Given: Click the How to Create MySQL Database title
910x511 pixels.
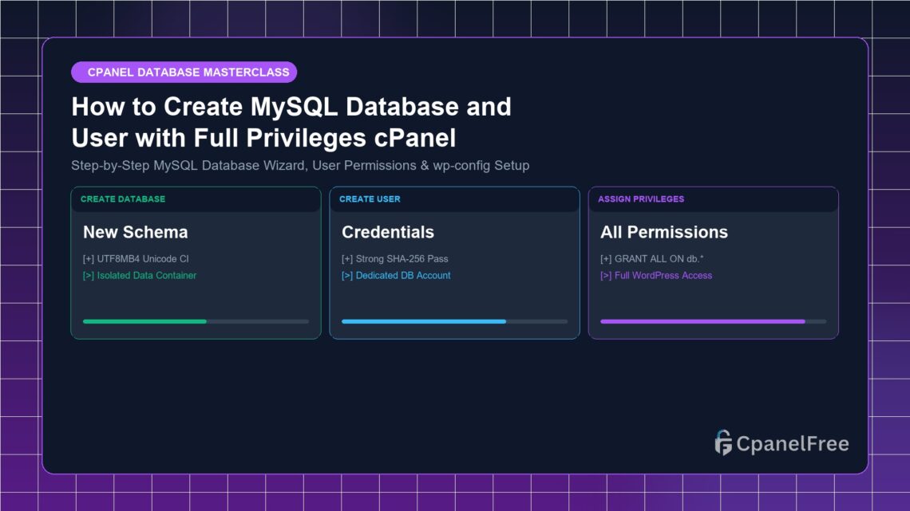Looking at the screenshot, I should click(291, 122).
